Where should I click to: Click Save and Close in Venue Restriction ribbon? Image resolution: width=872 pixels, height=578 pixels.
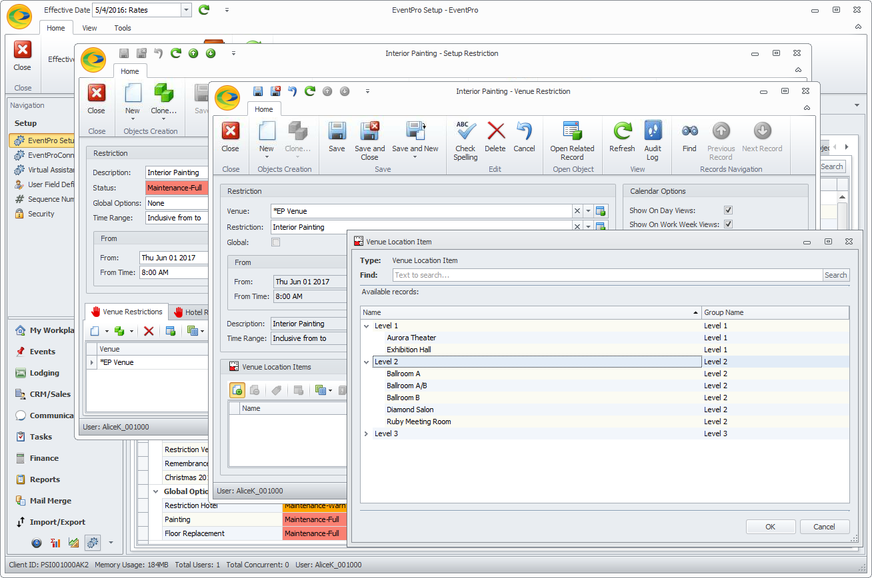pyautogui.click(x=369, y=141)
